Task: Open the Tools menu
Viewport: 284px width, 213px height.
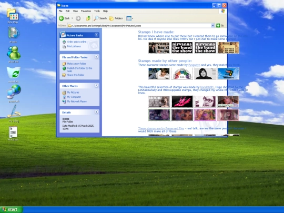Action: 97,11
